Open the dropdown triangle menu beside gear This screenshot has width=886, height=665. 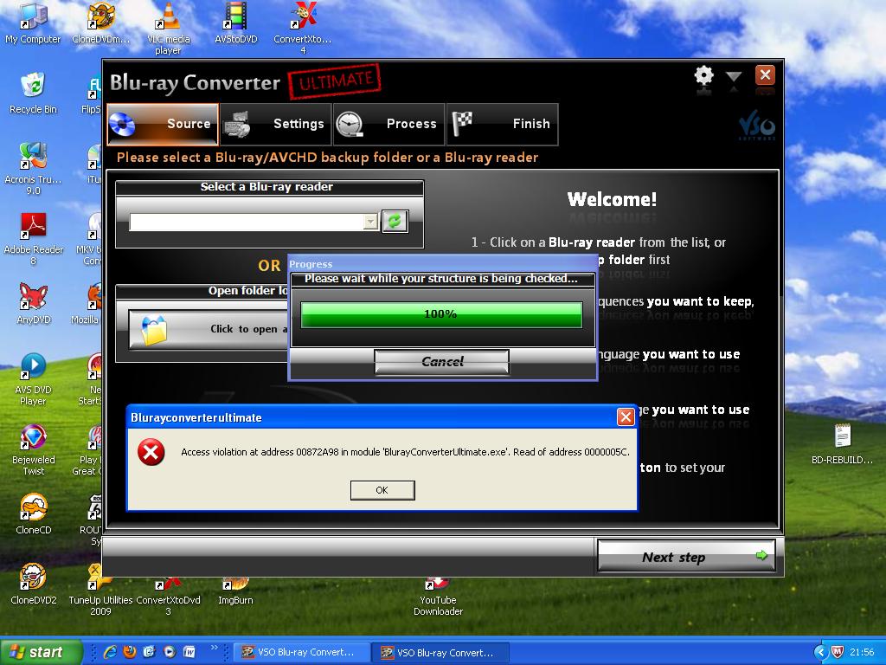[734, 76]
